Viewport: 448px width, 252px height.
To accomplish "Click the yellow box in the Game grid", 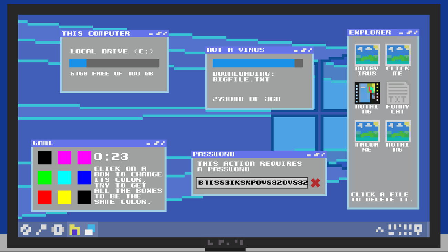I will tap(64, 198).
